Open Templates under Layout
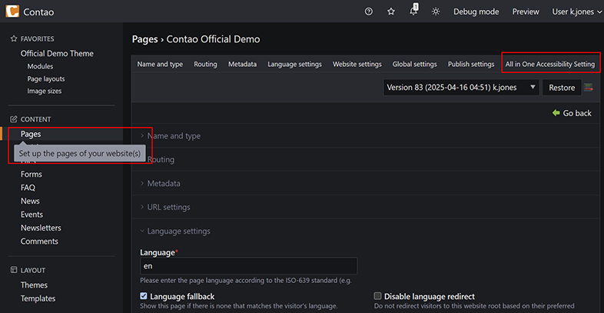The image size is (604, 313). coord(38,298)
